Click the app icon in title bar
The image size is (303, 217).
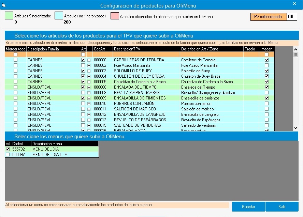(x=3, y=5)
